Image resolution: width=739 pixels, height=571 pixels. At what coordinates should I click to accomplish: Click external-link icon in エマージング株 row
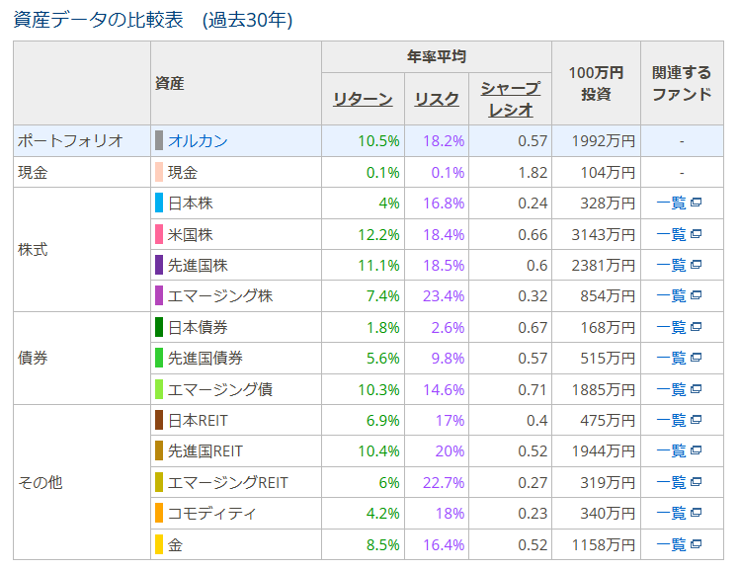(x=696, y=295)
